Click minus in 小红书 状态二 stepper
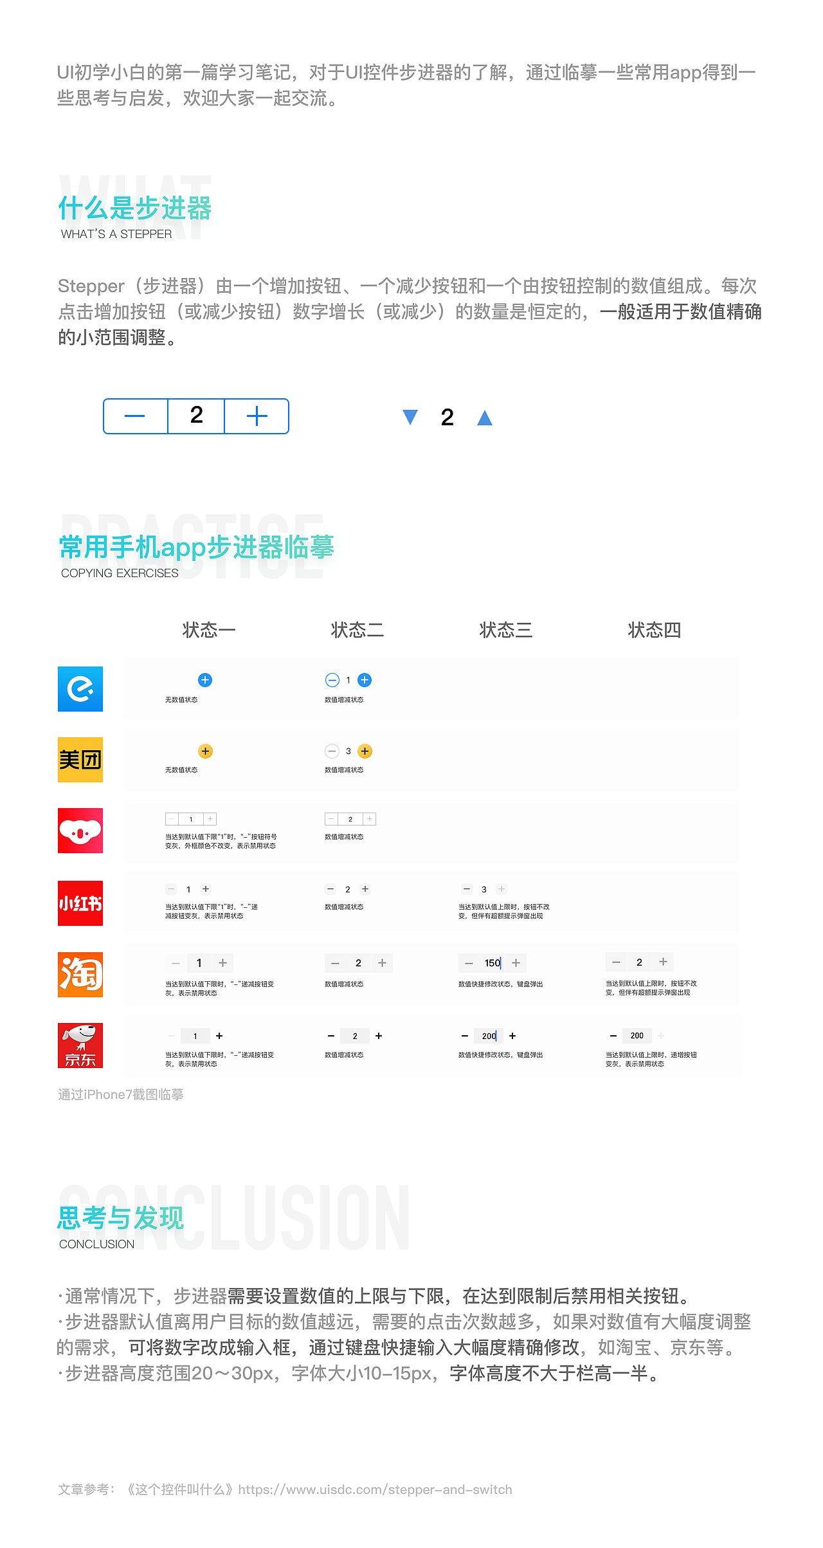The image size is (823, 1548). (x=330, y=889)
